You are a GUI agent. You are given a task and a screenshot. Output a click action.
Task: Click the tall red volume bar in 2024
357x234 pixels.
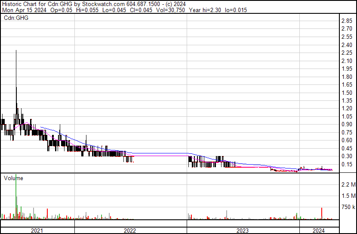coord(321,213)
